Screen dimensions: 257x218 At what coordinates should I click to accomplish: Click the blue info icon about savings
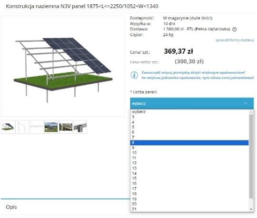click(x=134, y=75)
